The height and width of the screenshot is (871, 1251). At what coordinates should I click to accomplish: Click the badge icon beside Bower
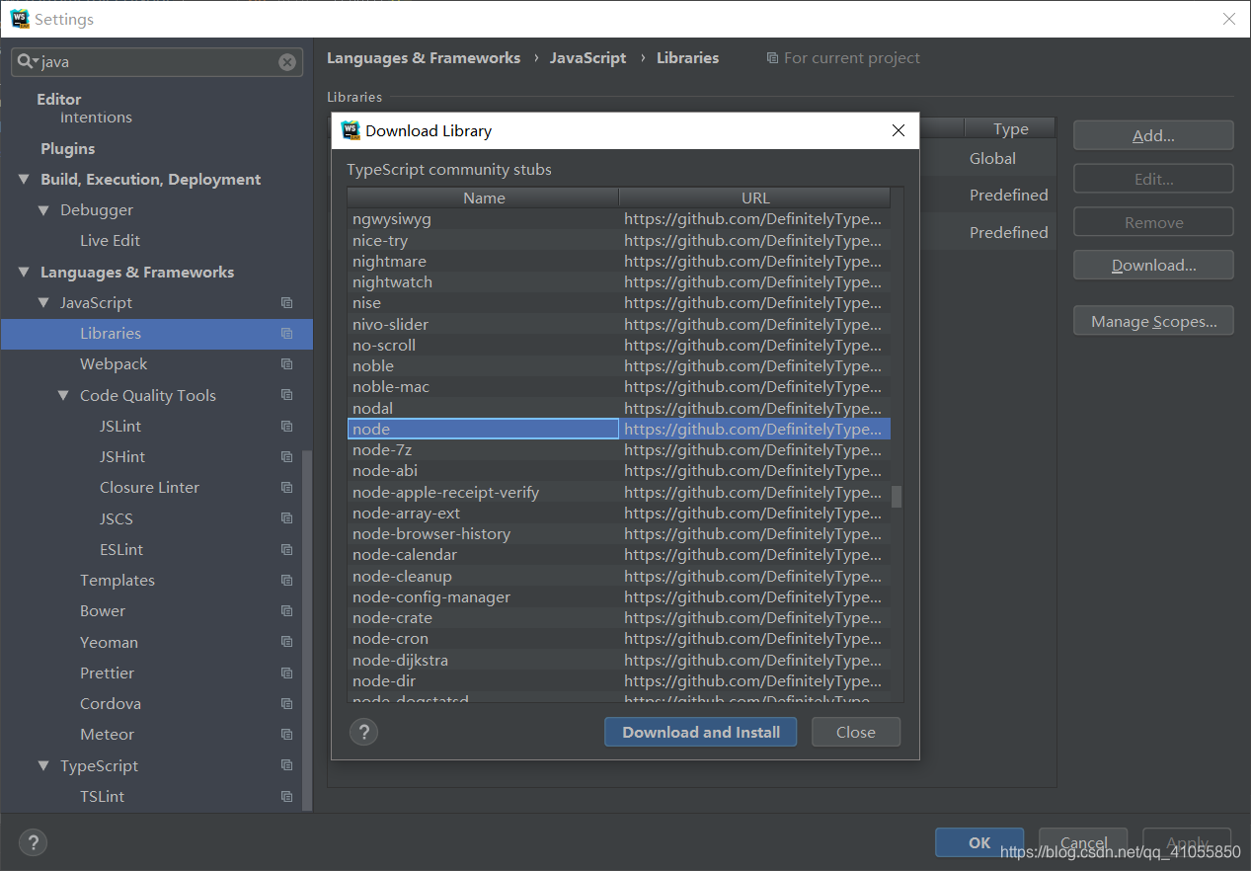[285, 610]
